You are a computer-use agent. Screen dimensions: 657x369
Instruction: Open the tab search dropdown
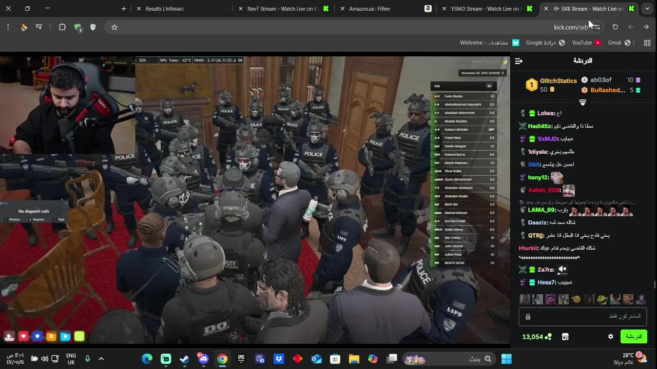(647, 9)
